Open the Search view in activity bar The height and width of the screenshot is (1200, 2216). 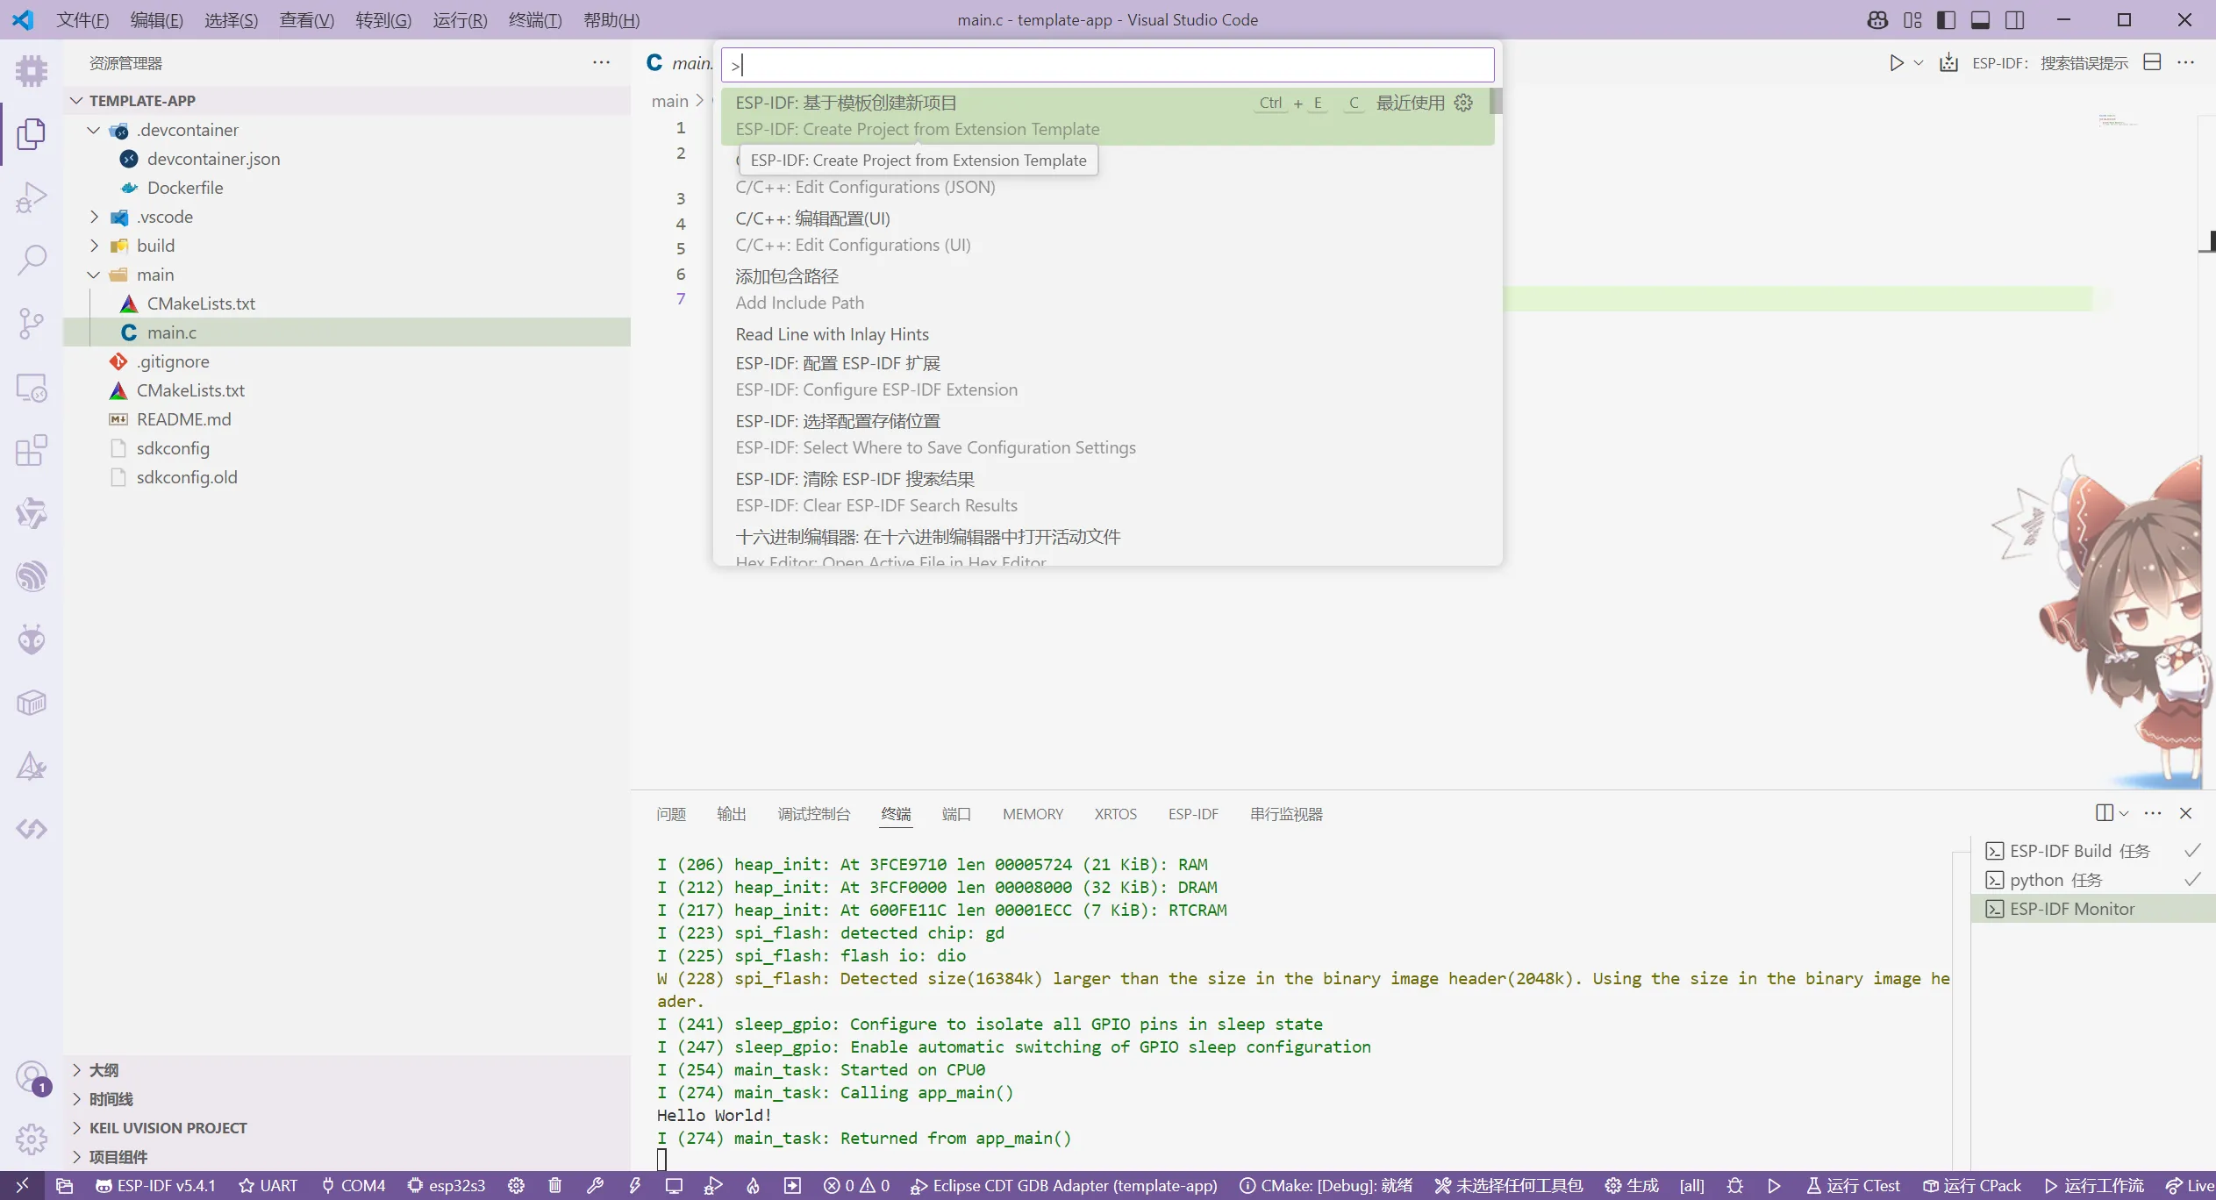click(32, 260)
